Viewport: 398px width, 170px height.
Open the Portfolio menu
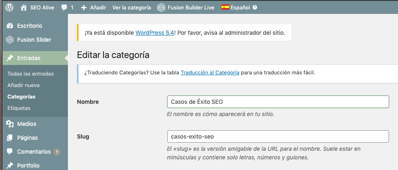click(x=28, y=166)
